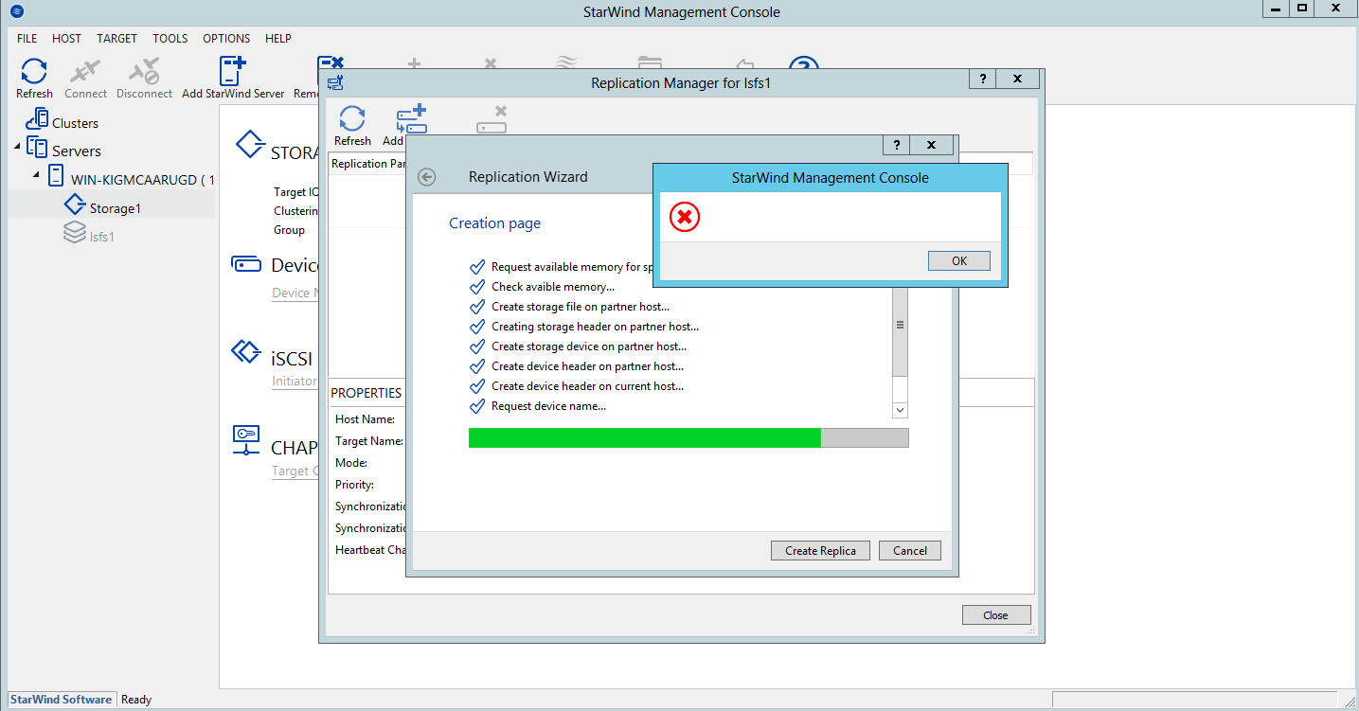
Task: Click 'StarWind Software' in the status bar
Action: coord(61,700)
